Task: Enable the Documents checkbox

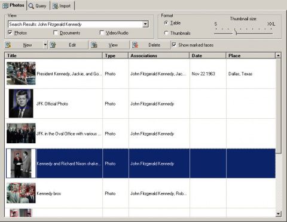Action: 56,33
